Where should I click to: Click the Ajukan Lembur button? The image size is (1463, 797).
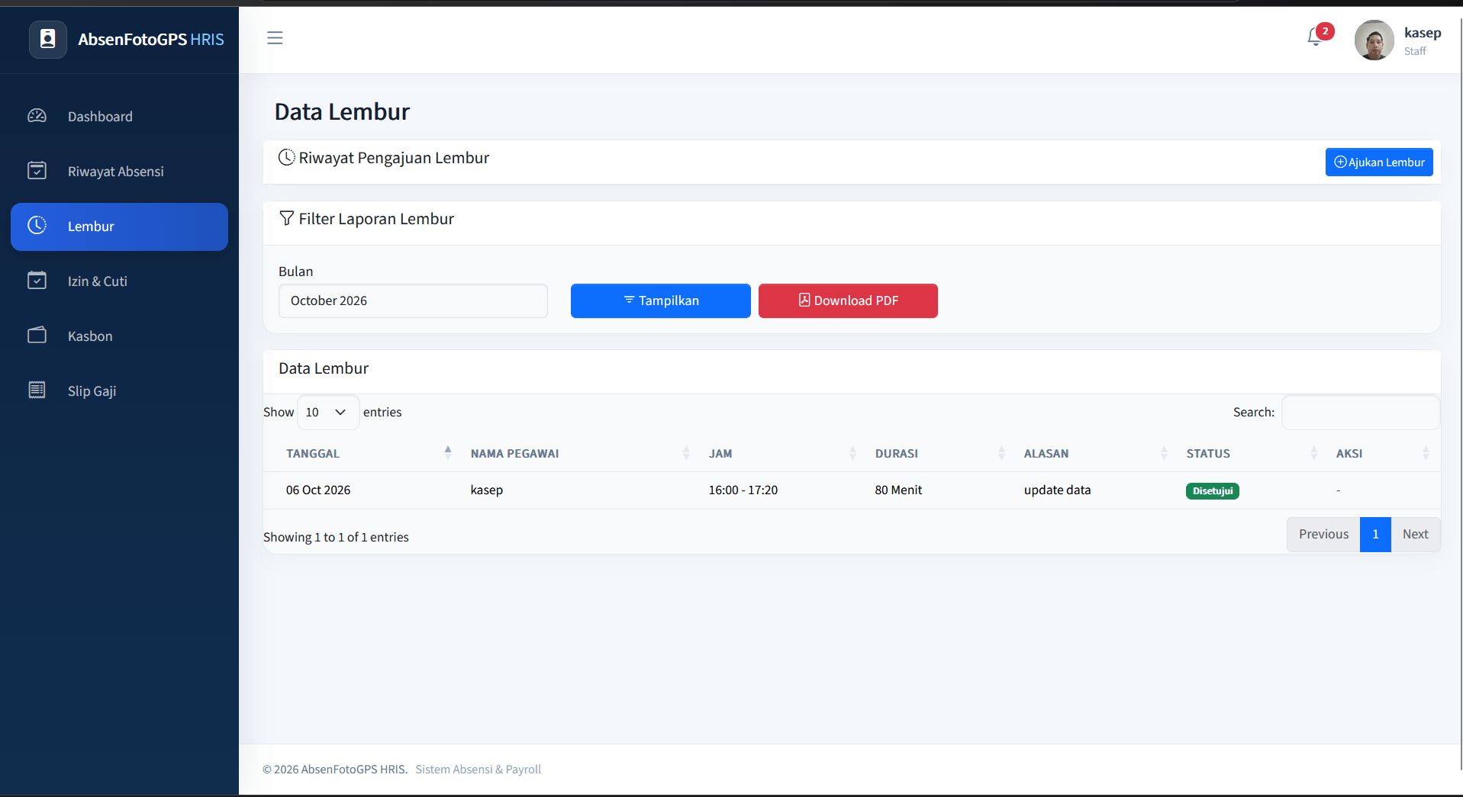(1379, 162)
